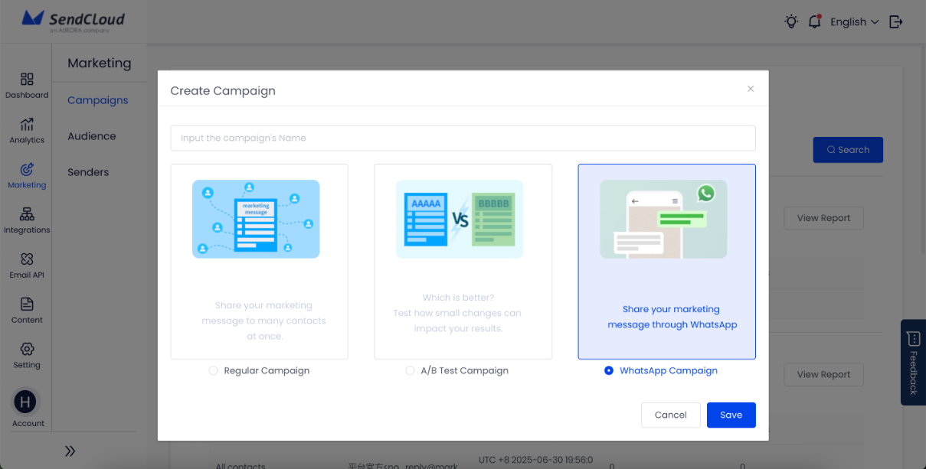
Task: Open the notification bell
Action: (814, 21)
